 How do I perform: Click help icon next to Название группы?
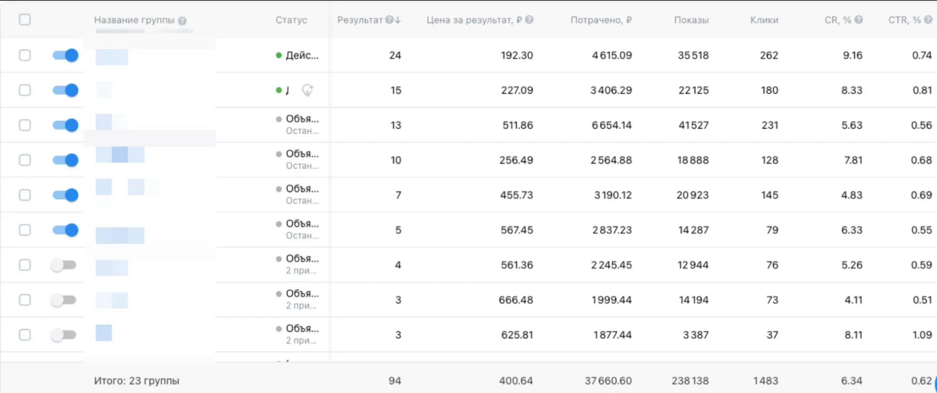point(182,21)
